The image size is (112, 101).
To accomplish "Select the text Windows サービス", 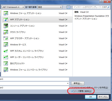I will [x=18, y=44].
